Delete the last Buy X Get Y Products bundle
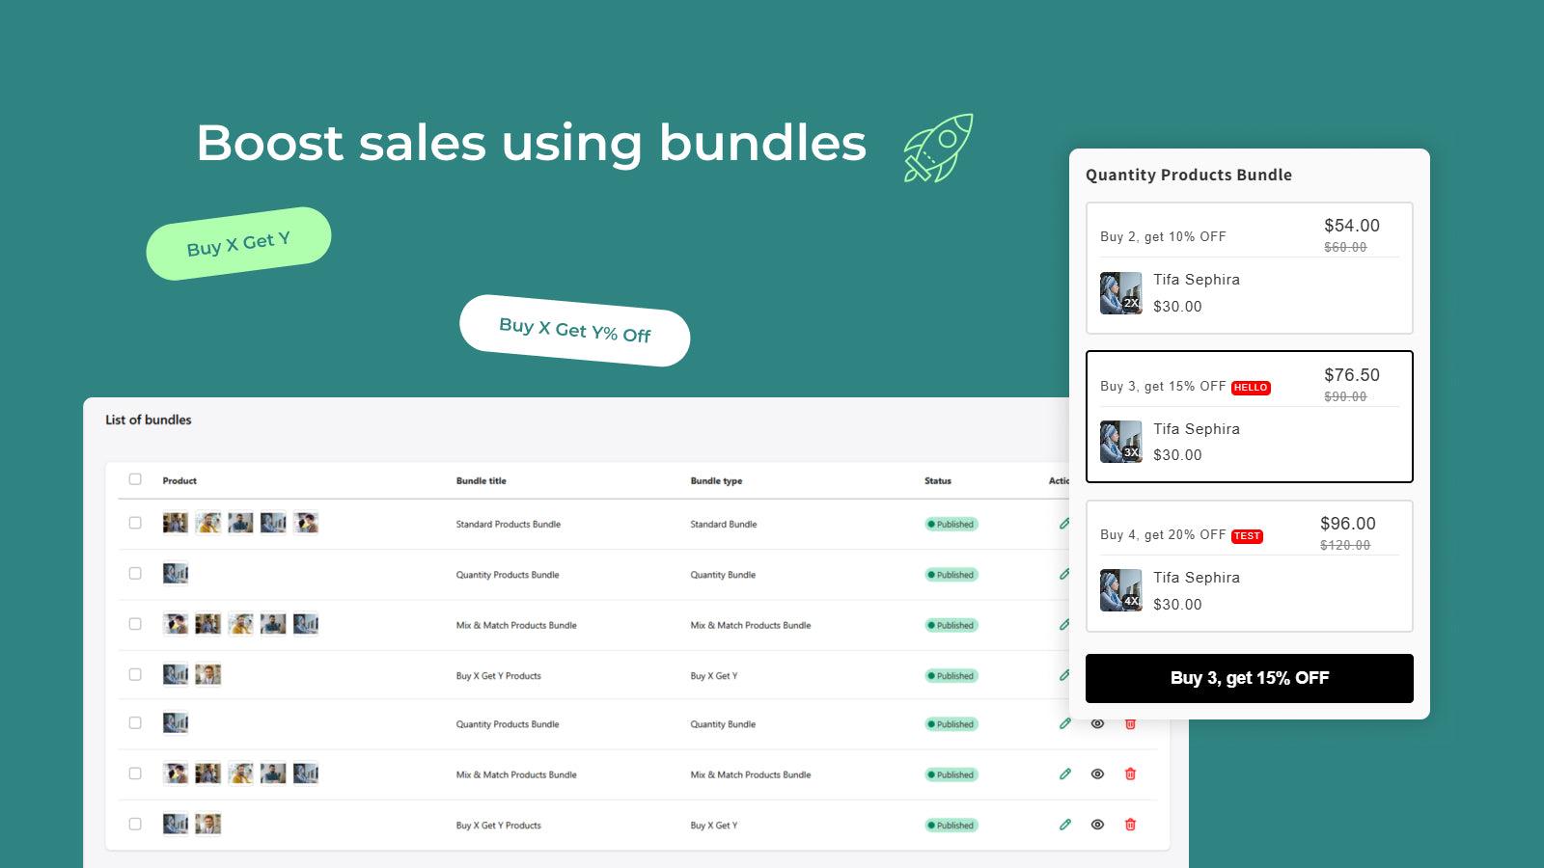The height and width of the screenshot is (868, 1544). (x=1130, y=825)
